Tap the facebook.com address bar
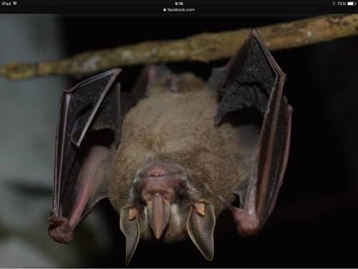This screenshot has width=358, height=269. [x=179, y=10]
